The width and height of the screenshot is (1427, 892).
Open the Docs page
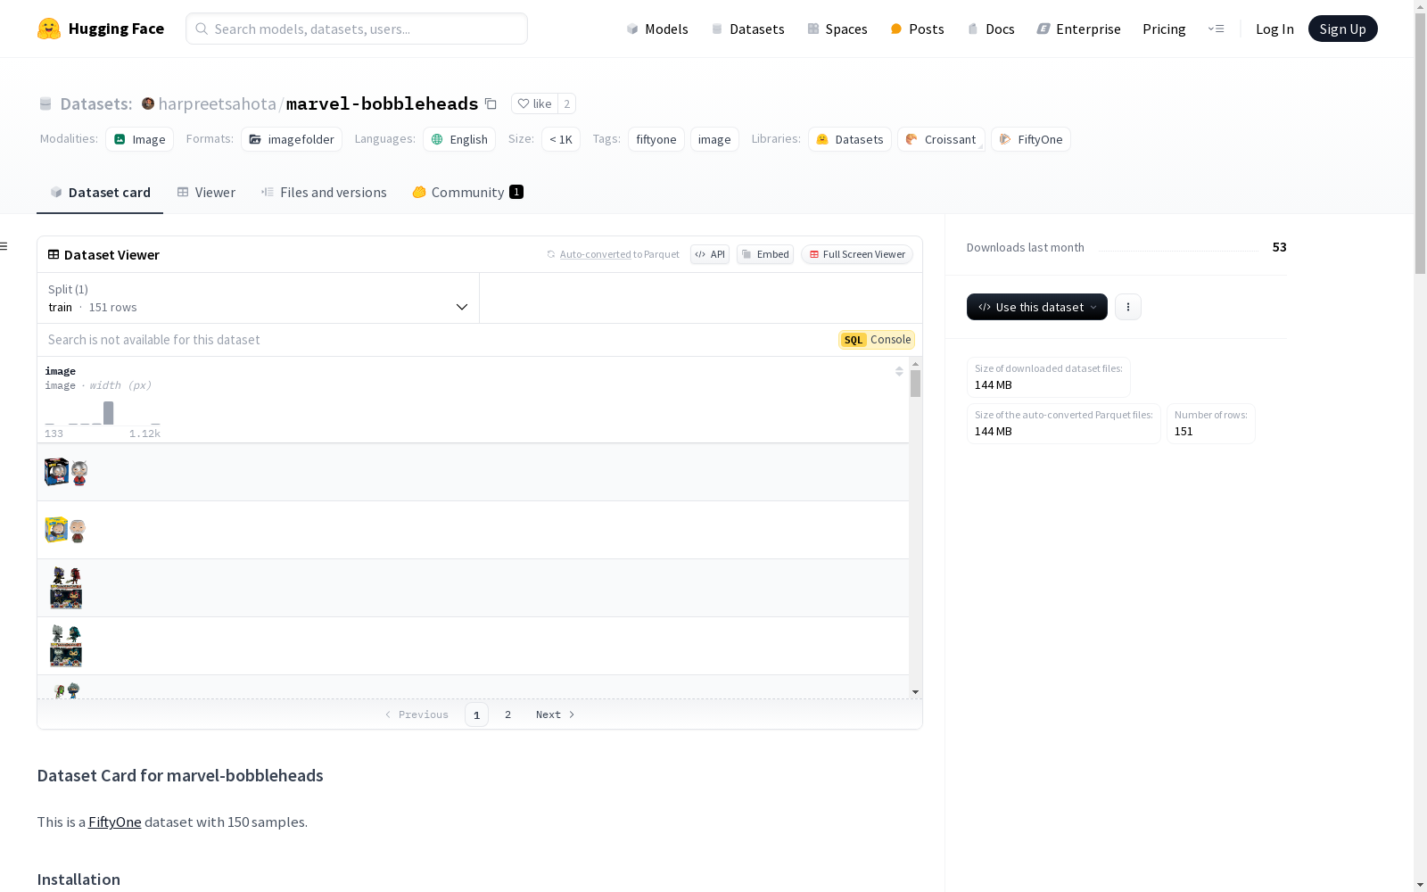click(x=991, y=29)
